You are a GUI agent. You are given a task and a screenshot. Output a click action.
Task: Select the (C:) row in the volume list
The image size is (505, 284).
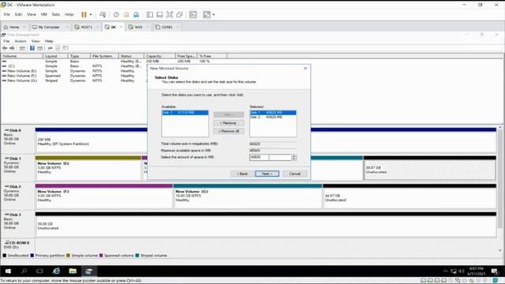(11, 66)
